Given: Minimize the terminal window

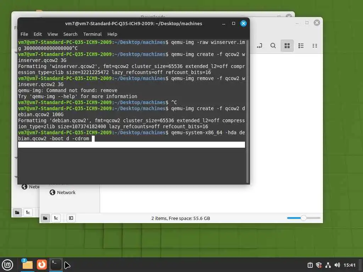Looking at the screenshot, I should point(224,24).
